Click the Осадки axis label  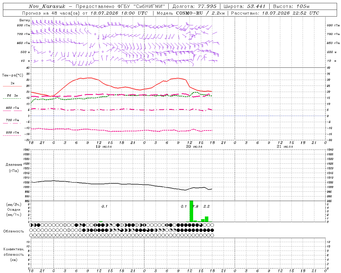point(14,210)
